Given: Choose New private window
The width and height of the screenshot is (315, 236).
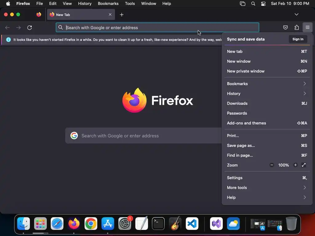Looking at the screenshot, I should (267, 71).
